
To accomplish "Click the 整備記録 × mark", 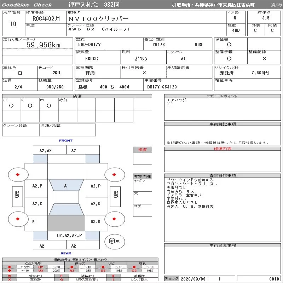I will point(264,59).
